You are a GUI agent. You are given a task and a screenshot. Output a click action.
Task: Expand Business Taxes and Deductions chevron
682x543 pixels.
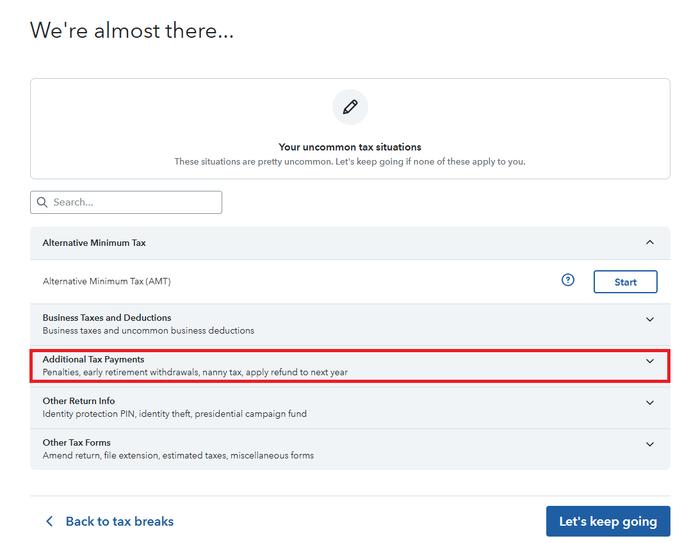650,320
